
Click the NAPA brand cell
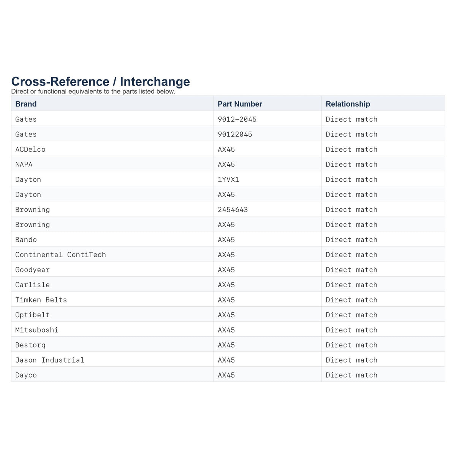[112, 164]
